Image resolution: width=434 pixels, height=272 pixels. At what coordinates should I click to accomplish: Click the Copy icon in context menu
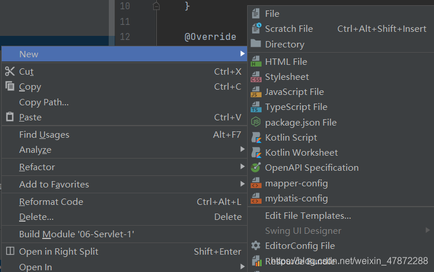coord(10,86)
